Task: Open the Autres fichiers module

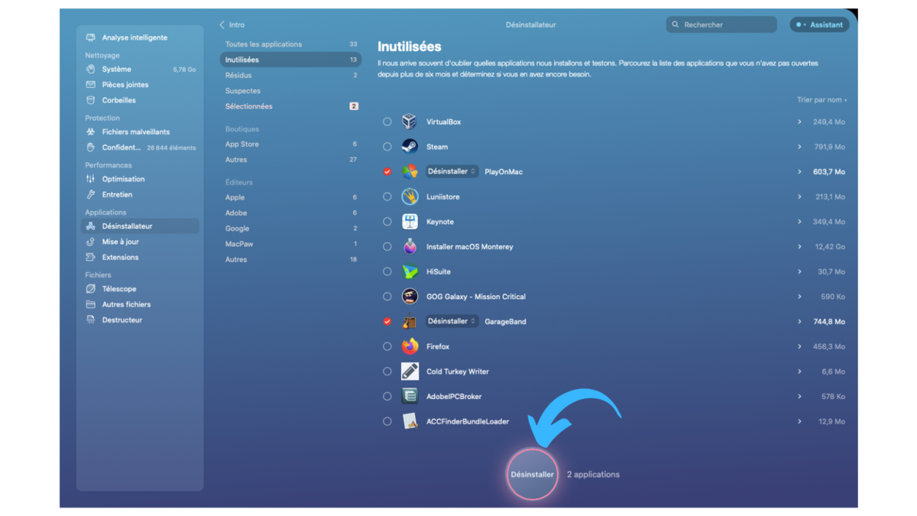Action: 140,304
